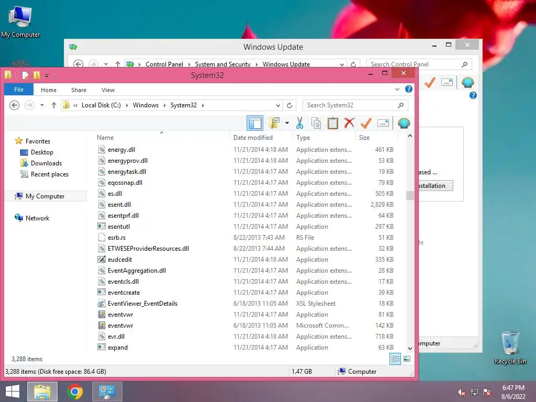Click the Copy icon in System32 toolbar
This screenshot has width=536, height=402.
316,123
